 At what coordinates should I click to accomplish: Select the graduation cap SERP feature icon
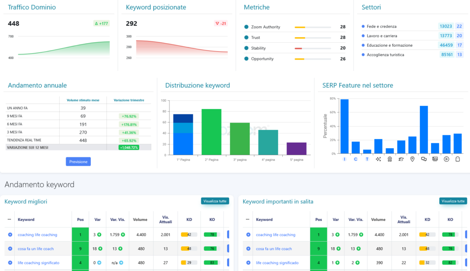coord(401,159)
